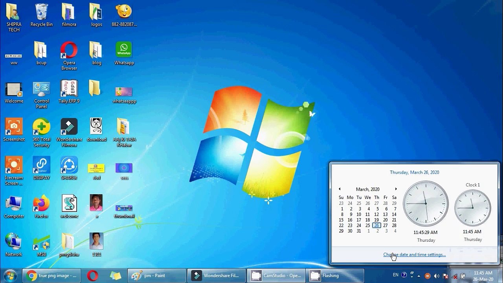Select the dsd image thumbnail
The width and height of the screenshot is (503, 283).
(96, 171)
